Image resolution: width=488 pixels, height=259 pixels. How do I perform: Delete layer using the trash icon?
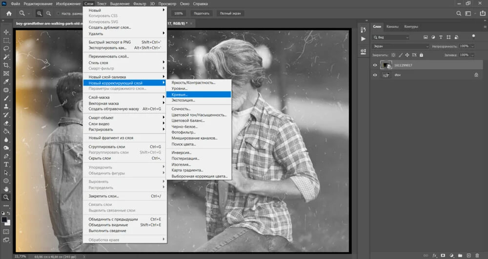pos(477,255)
